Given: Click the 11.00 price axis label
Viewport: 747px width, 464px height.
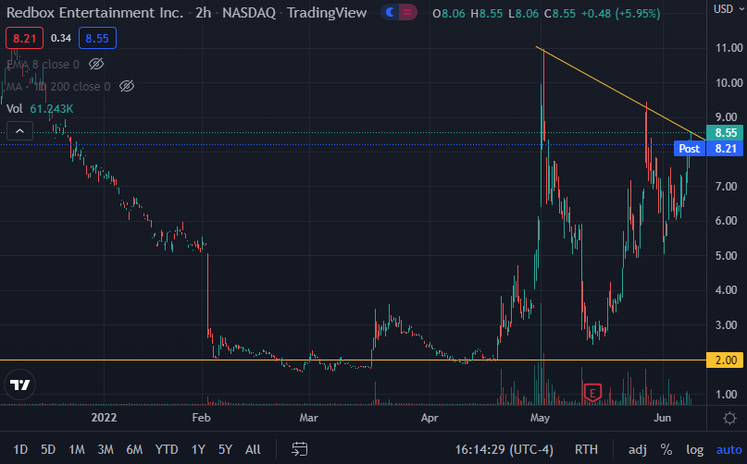Looking at the screenshot, I should pyautogui.click(x=728, y=47).
